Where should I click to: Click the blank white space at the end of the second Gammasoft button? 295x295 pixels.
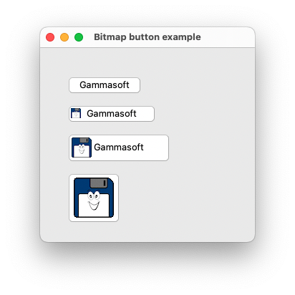coord(145,114)
